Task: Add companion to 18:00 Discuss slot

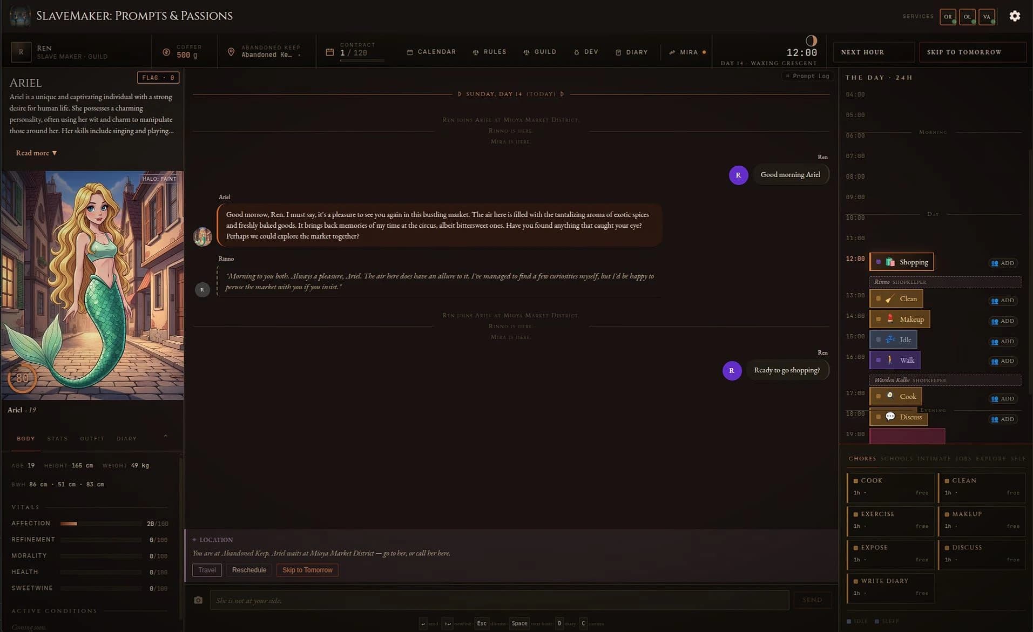Action: point(1003,419)
